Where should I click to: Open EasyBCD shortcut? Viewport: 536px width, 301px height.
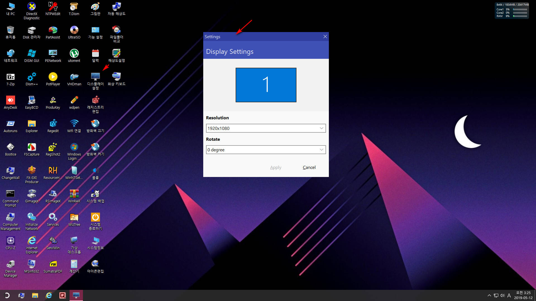(x=32, y=102)
